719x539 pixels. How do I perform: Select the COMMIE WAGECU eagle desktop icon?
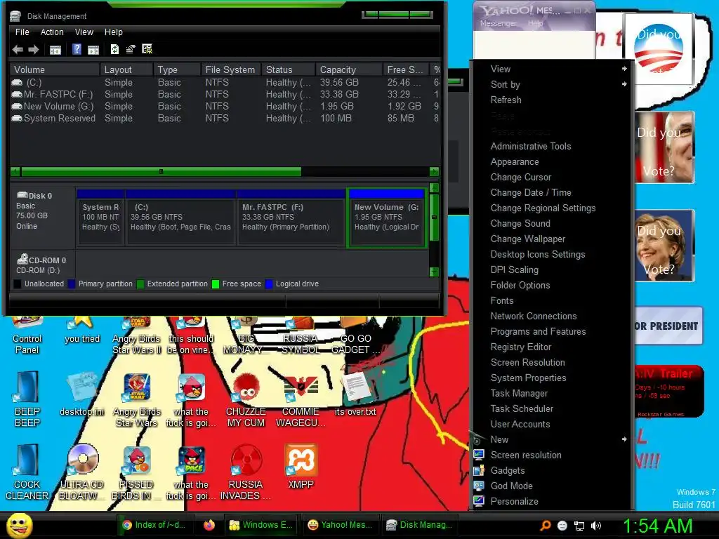(x=301, y=402)
